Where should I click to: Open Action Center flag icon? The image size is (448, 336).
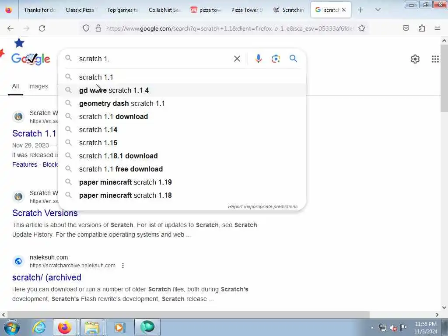coord(403,327)
